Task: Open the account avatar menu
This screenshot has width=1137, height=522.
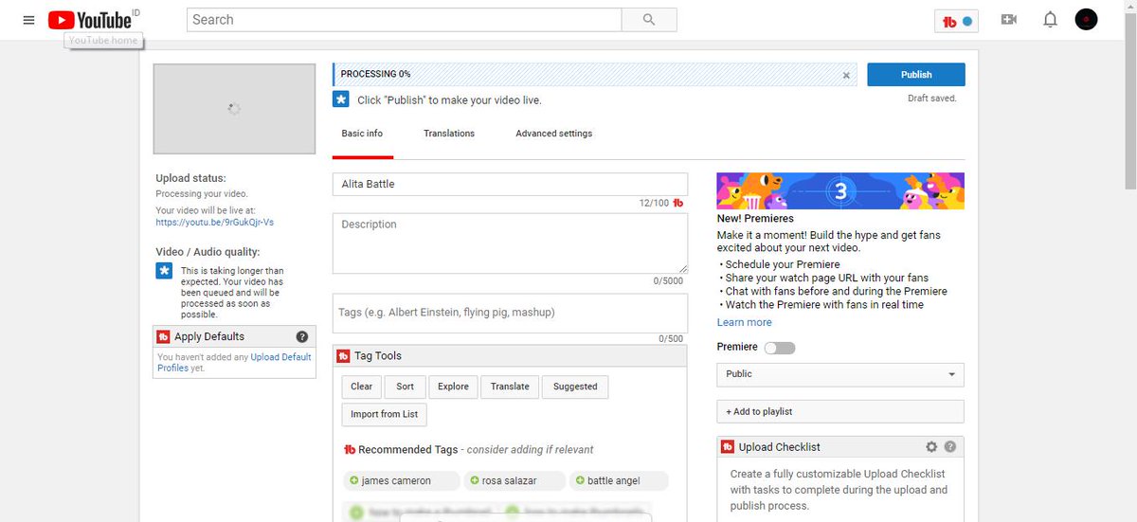Action: [1087, 20]
